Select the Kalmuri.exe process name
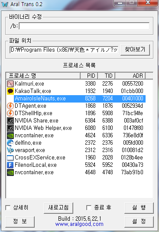The width and height of the screenshot is (159, 232). (29, 84)
